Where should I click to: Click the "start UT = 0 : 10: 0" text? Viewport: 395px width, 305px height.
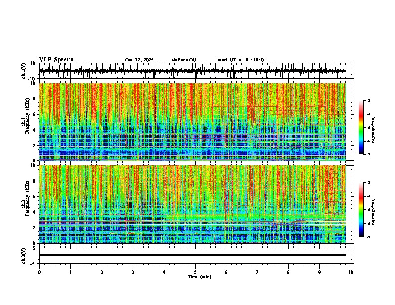(x=241, y=60)
